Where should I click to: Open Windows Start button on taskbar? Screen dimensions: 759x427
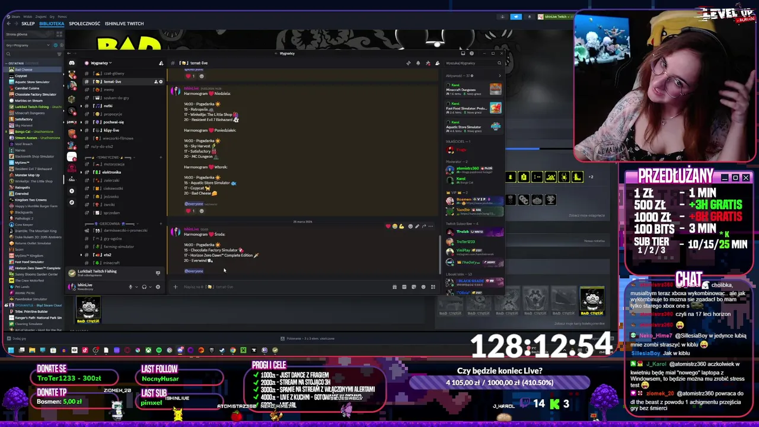(x=11, y=350)
